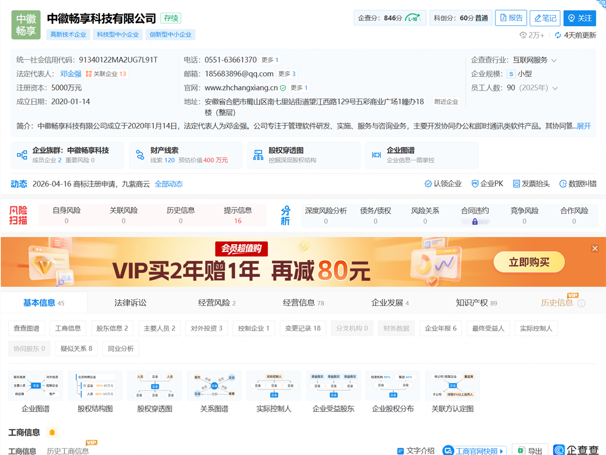Expand the 企查查行业 dropdown arrow

(554, 60)
